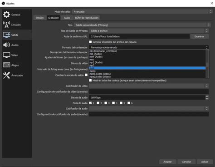Select mpeg in the format list
Image resolution: width=215 pixels, height=167 pixels.
tap(147, 71)
